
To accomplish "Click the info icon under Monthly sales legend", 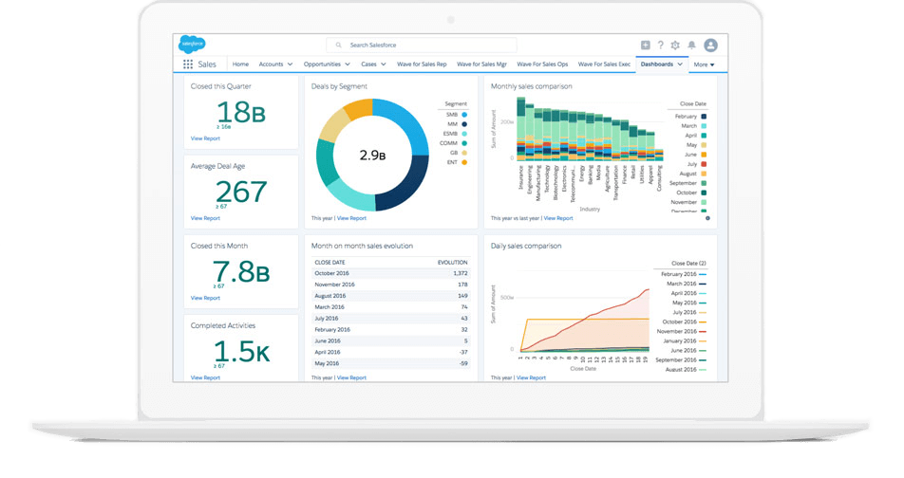I will 707,218.
